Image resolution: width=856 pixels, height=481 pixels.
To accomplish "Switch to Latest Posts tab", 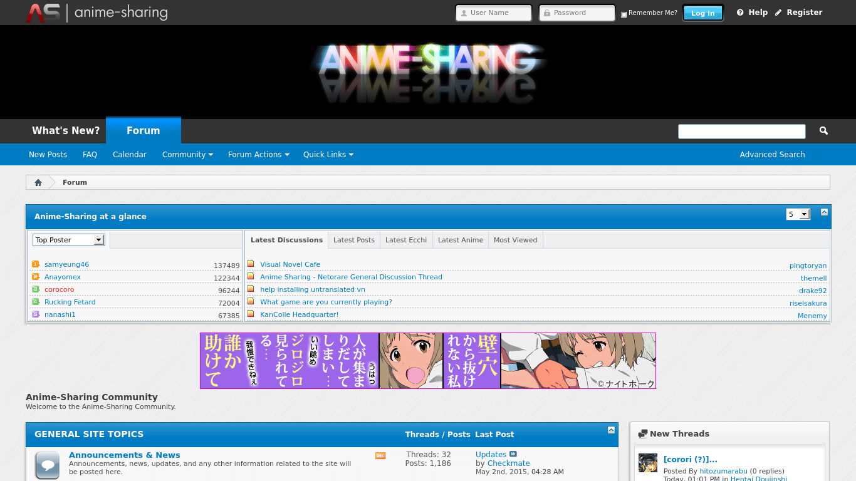I will pos(354,240).
